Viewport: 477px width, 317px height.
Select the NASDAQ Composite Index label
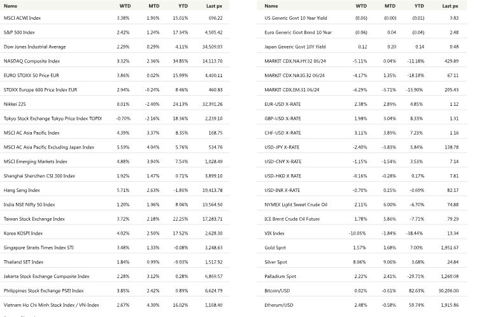[31, 61]
